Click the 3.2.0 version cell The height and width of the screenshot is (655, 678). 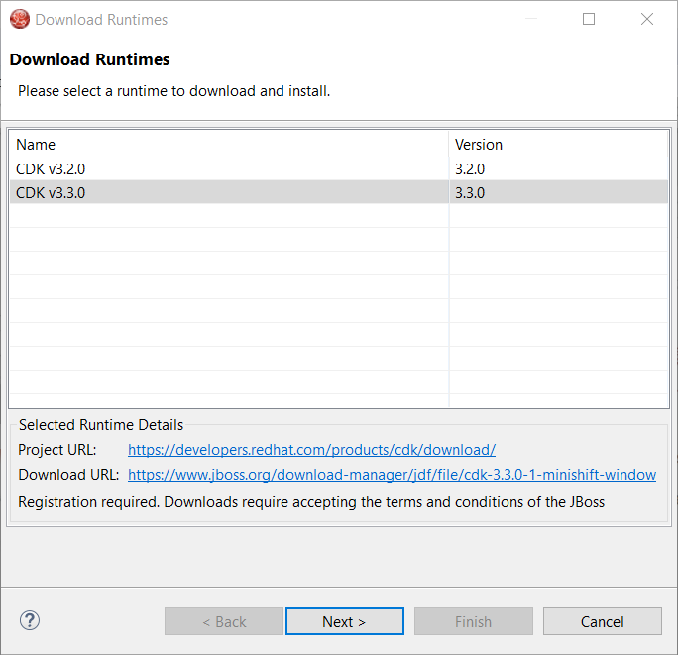click(x=470, y=168)
